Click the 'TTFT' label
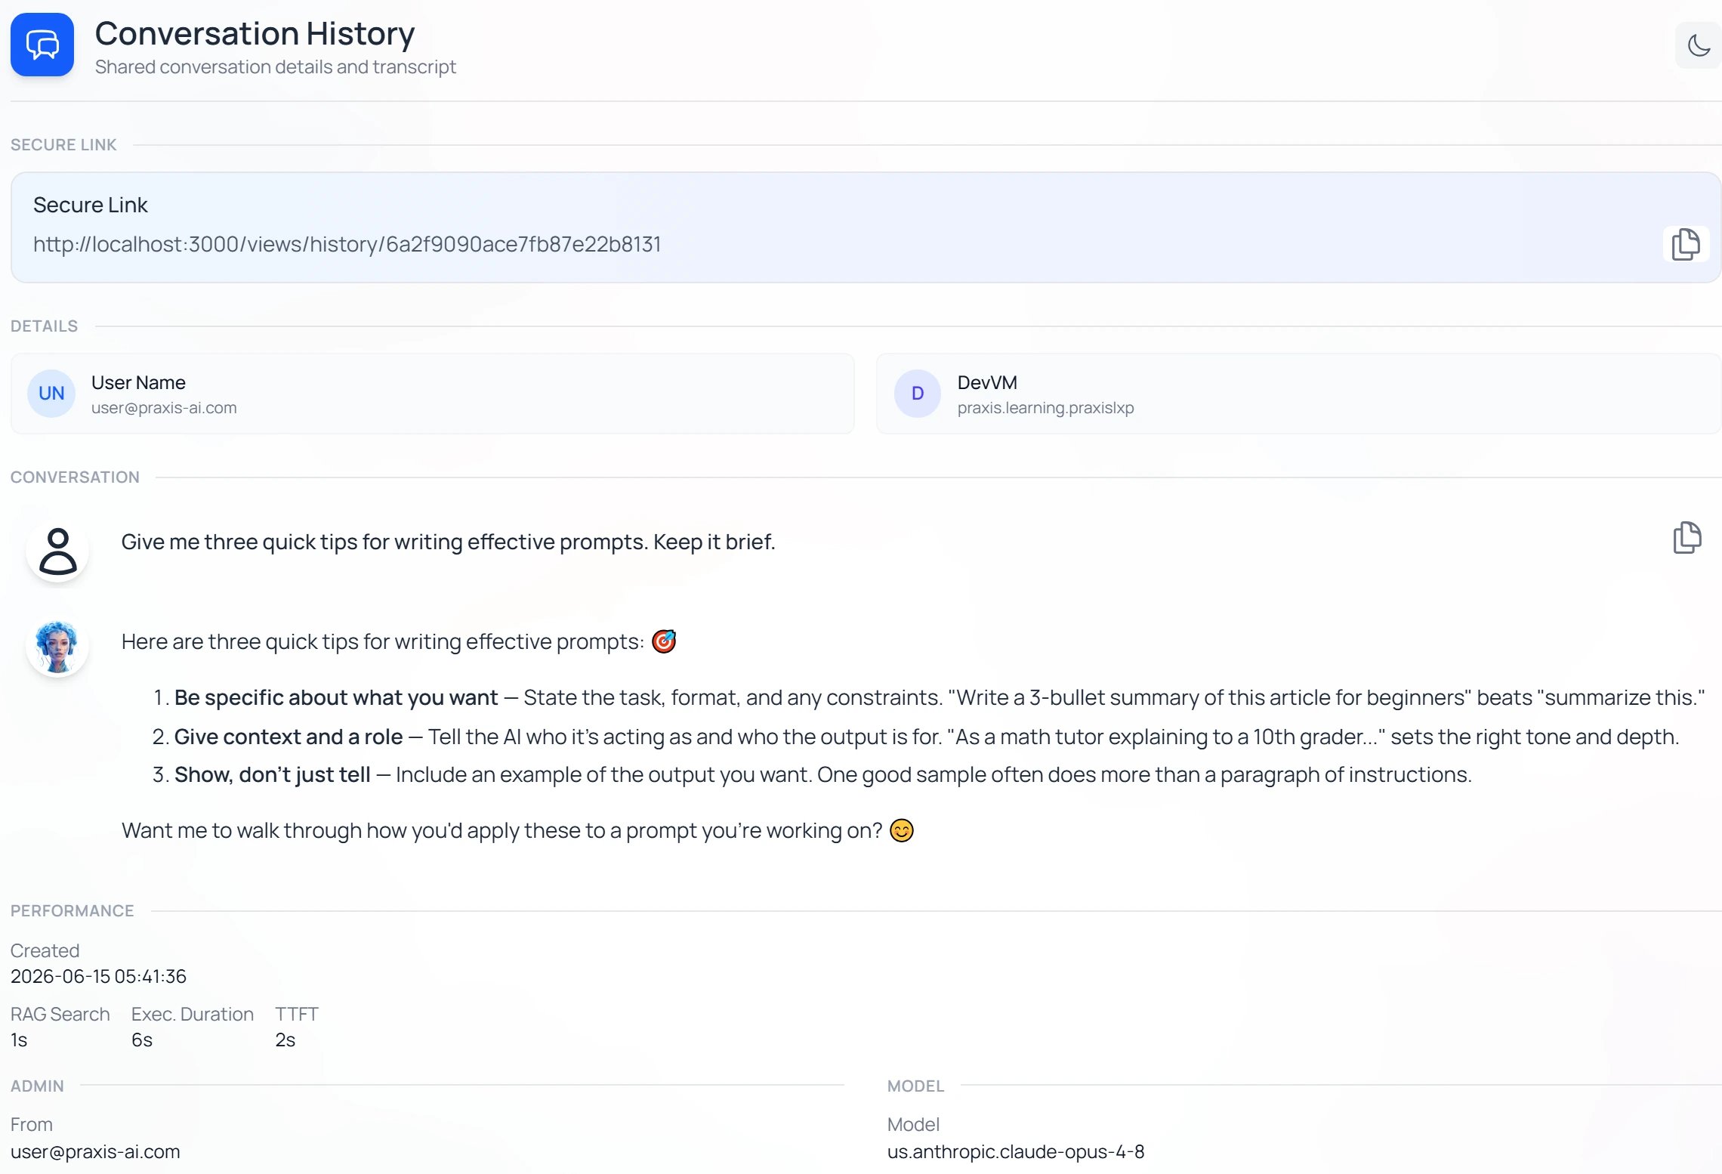Screen dimensions: 1722x1174 [297, 1015]
